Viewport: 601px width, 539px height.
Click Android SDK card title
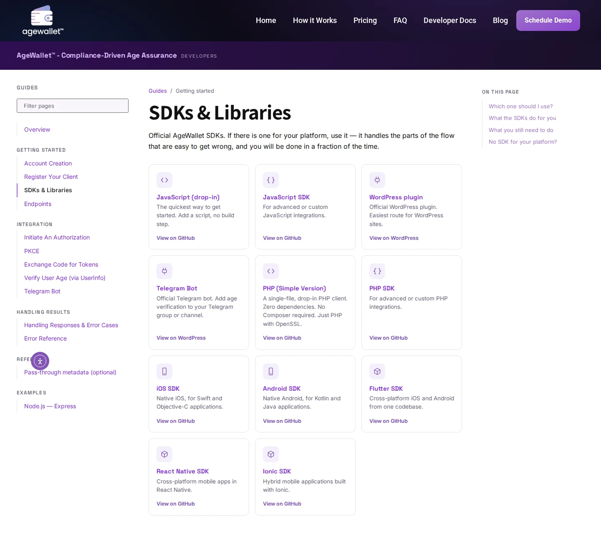click(282, 389)
